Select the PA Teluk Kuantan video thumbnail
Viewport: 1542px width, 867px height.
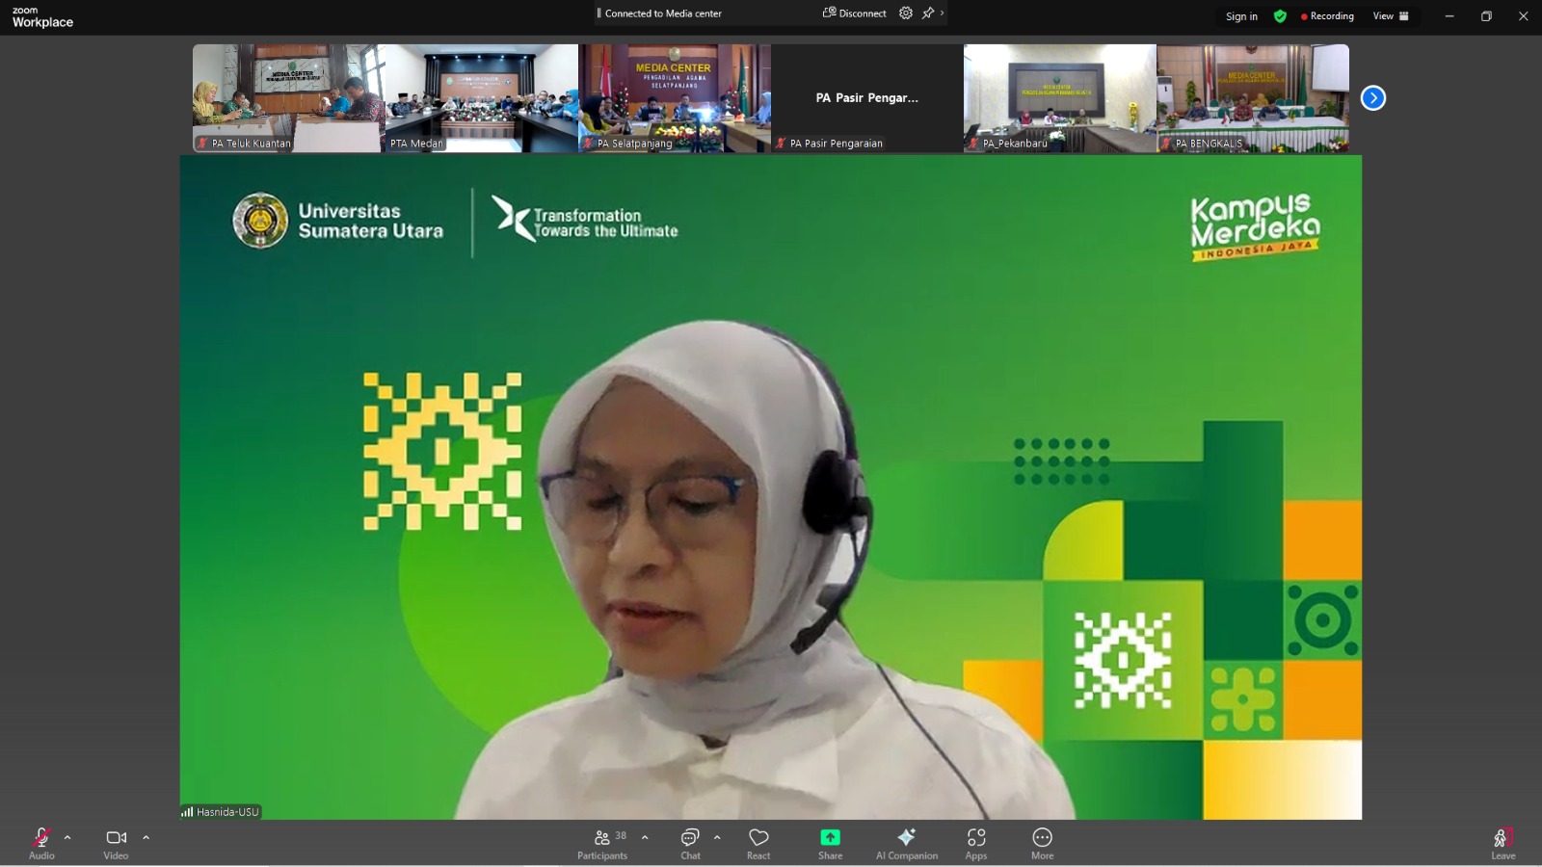[x=288, y=98]
